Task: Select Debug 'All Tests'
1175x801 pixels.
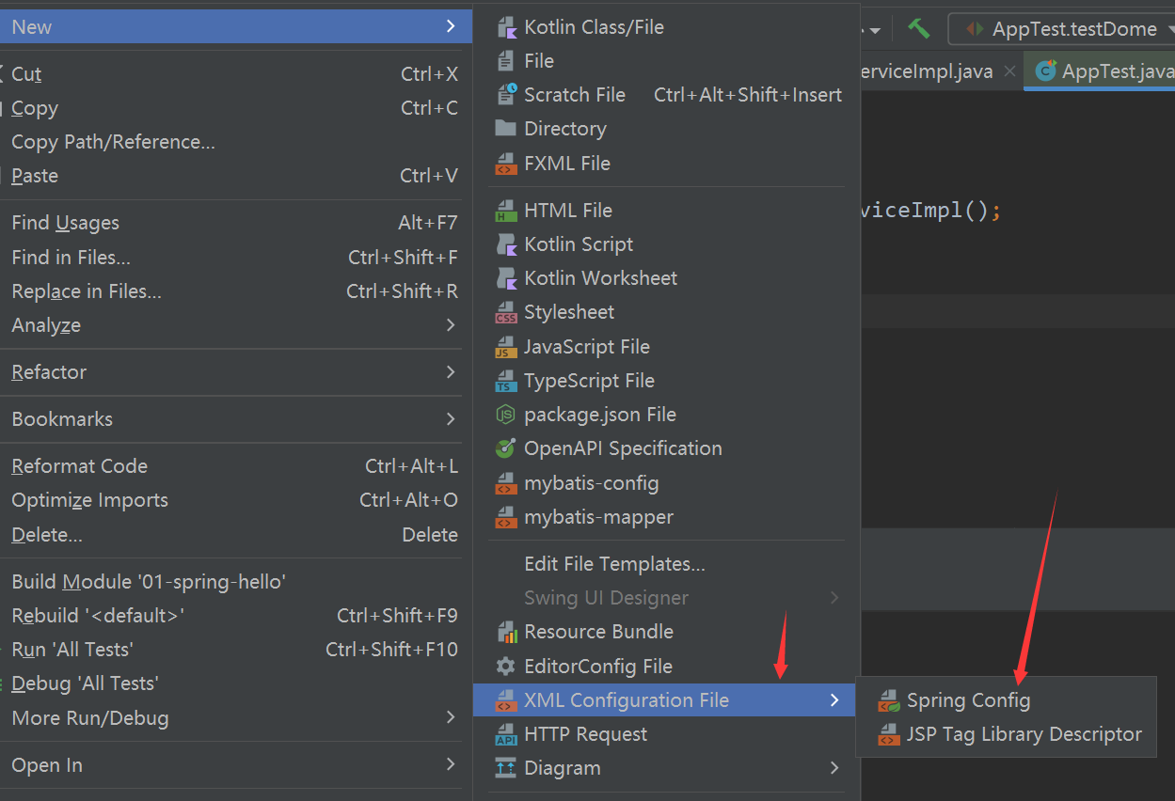Action: [x=236, y=683]
